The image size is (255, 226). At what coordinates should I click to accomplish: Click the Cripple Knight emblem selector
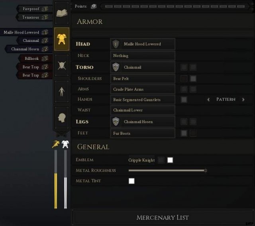(141, 160)
